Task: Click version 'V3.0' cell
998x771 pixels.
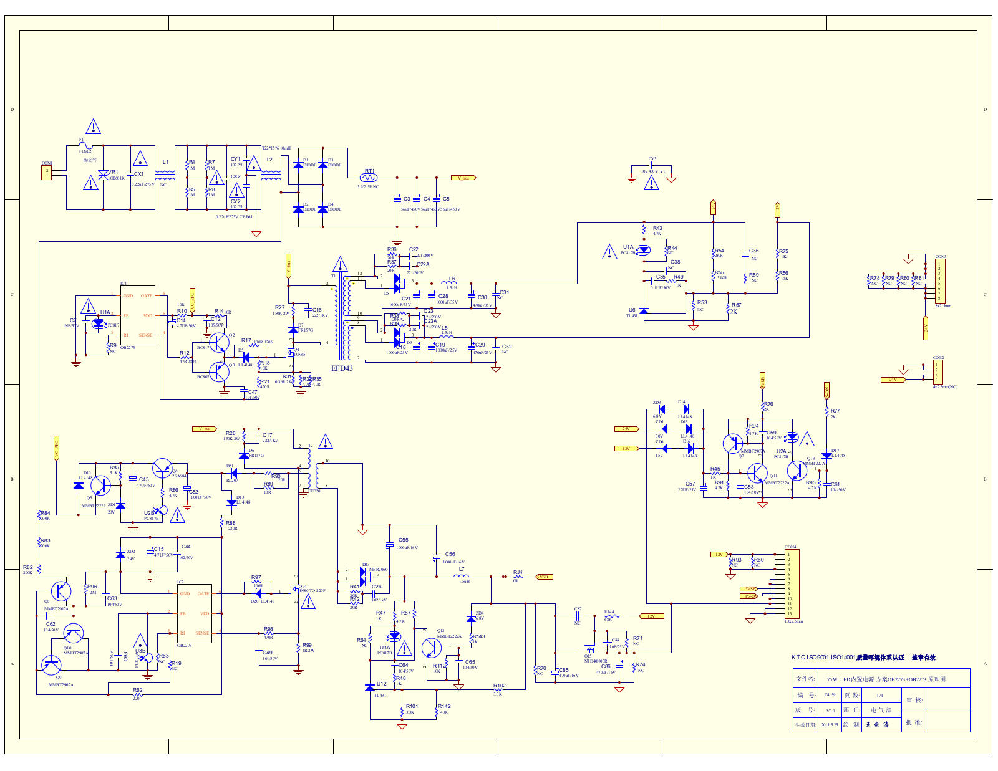Action: tap(830, 711)
